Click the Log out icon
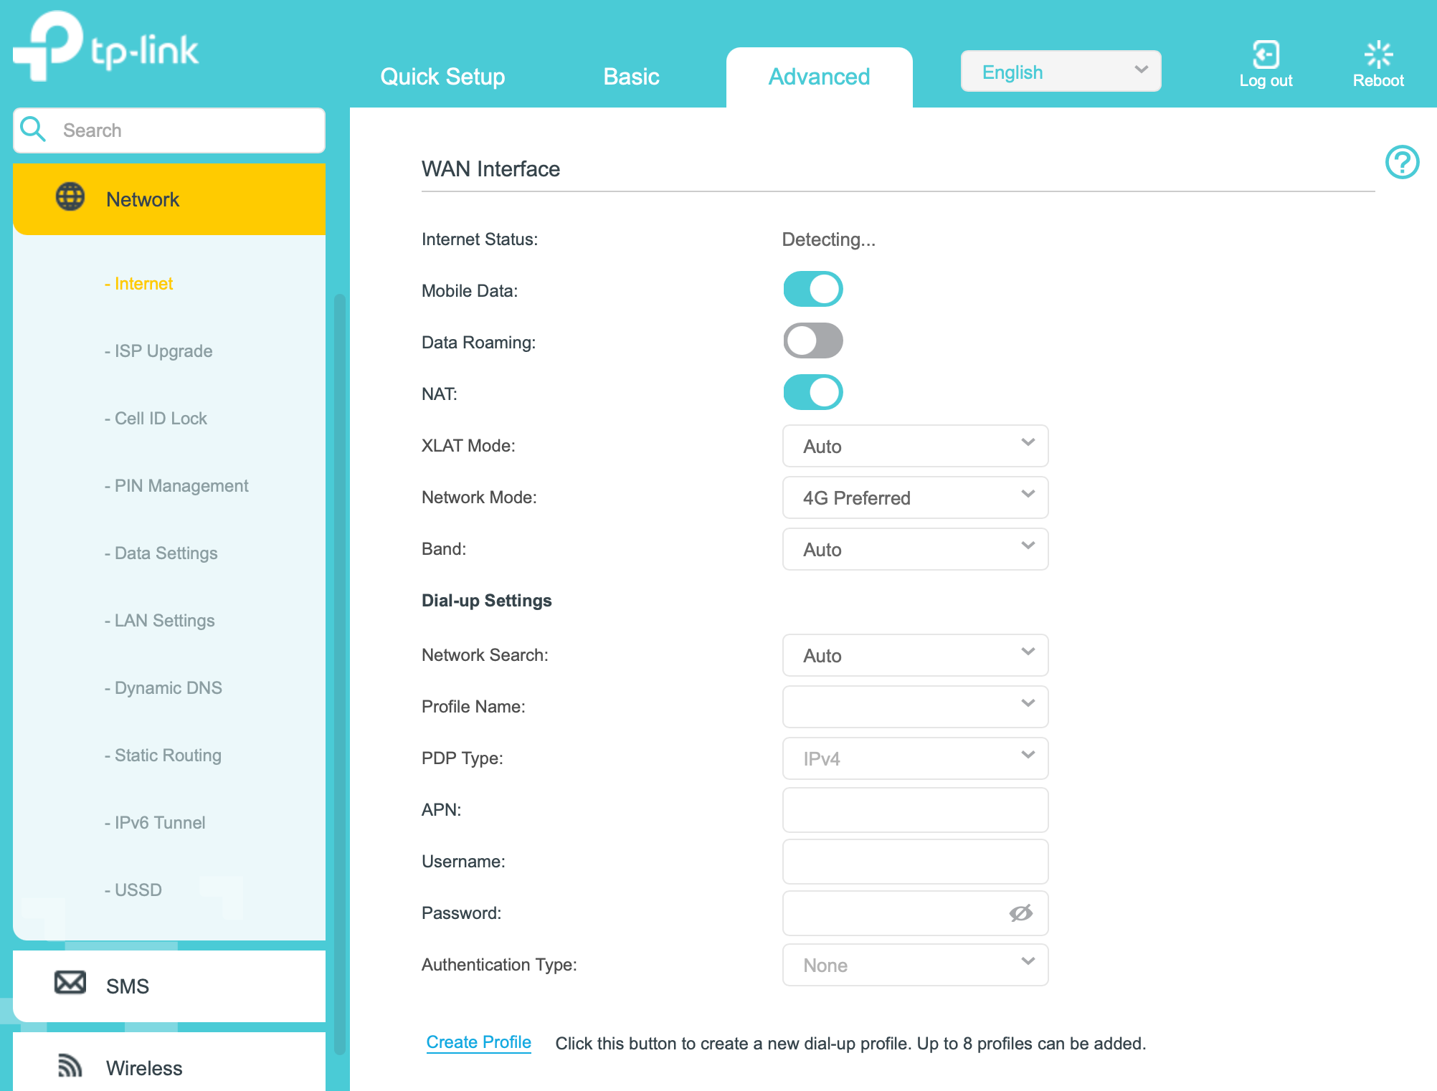The width and height of the screenshot is (1437, 1091). pos(1266,54)
